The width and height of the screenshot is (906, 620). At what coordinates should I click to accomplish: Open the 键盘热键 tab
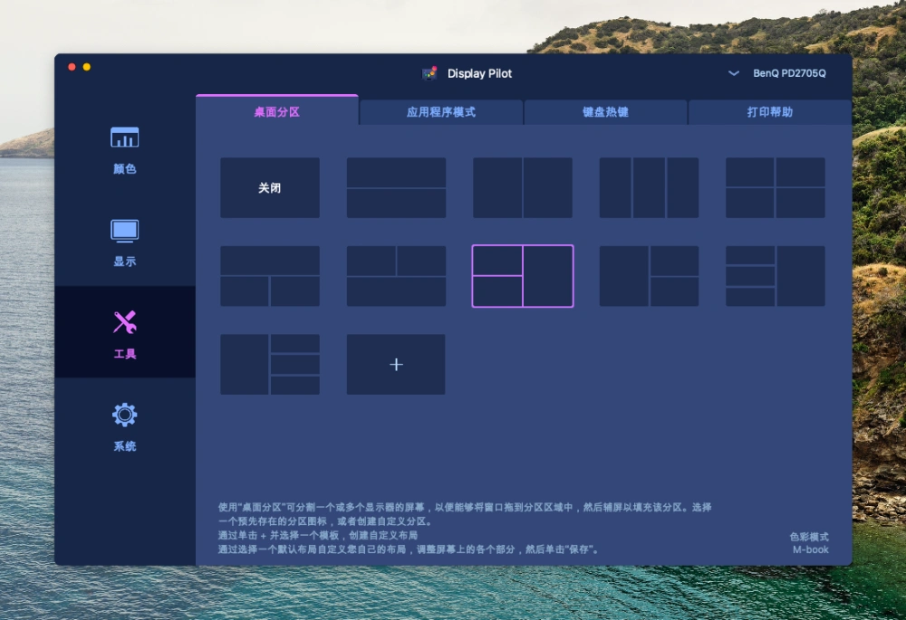(605, 112)
